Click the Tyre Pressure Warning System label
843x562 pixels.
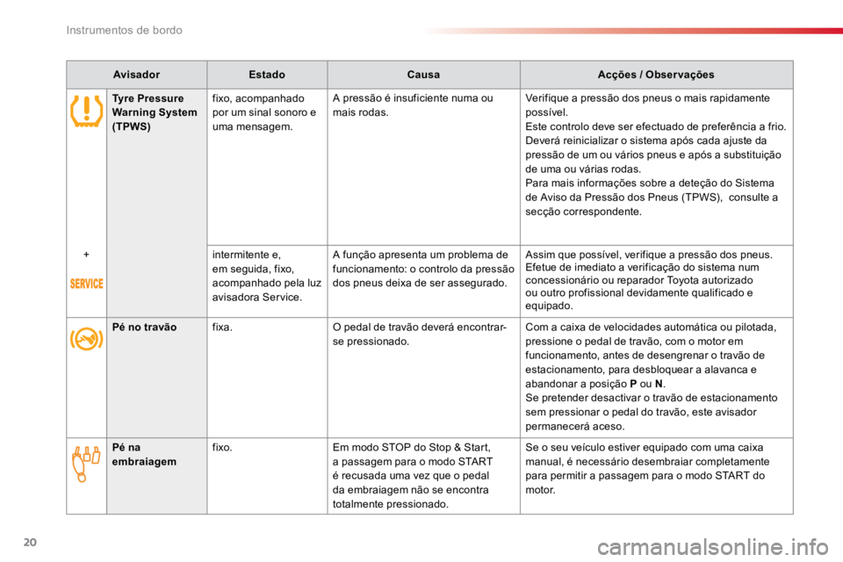[x=155, y=112]
